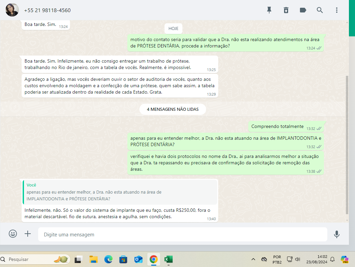The height and width of the screenshot is (267, 355).
Task: Select the Boa tarde. Sim. 13:24 message
Action: tap(46, 25)
